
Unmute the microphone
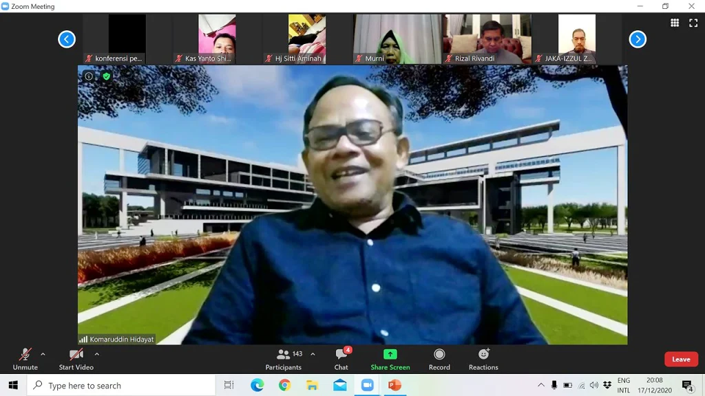point(25,358)
